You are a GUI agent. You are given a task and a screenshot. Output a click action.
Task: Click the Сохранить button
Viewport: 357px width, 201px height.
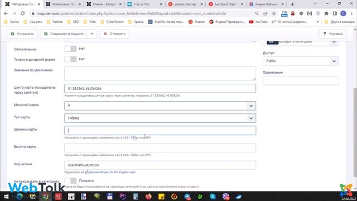pyautogui.click(x=22, y=33)
